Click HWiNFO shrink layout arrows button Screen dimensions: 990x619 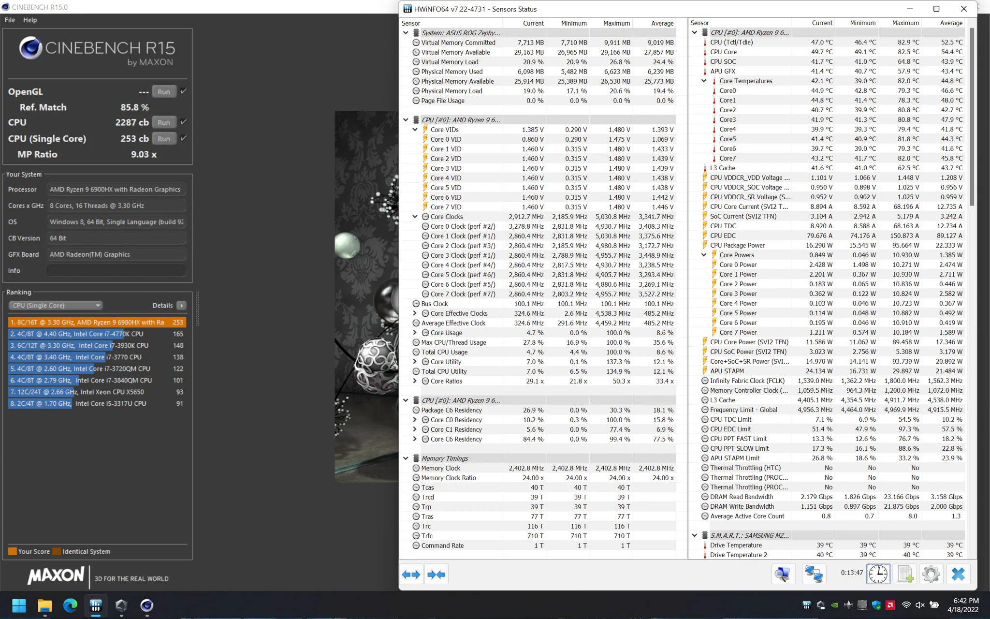pos(436,575)
